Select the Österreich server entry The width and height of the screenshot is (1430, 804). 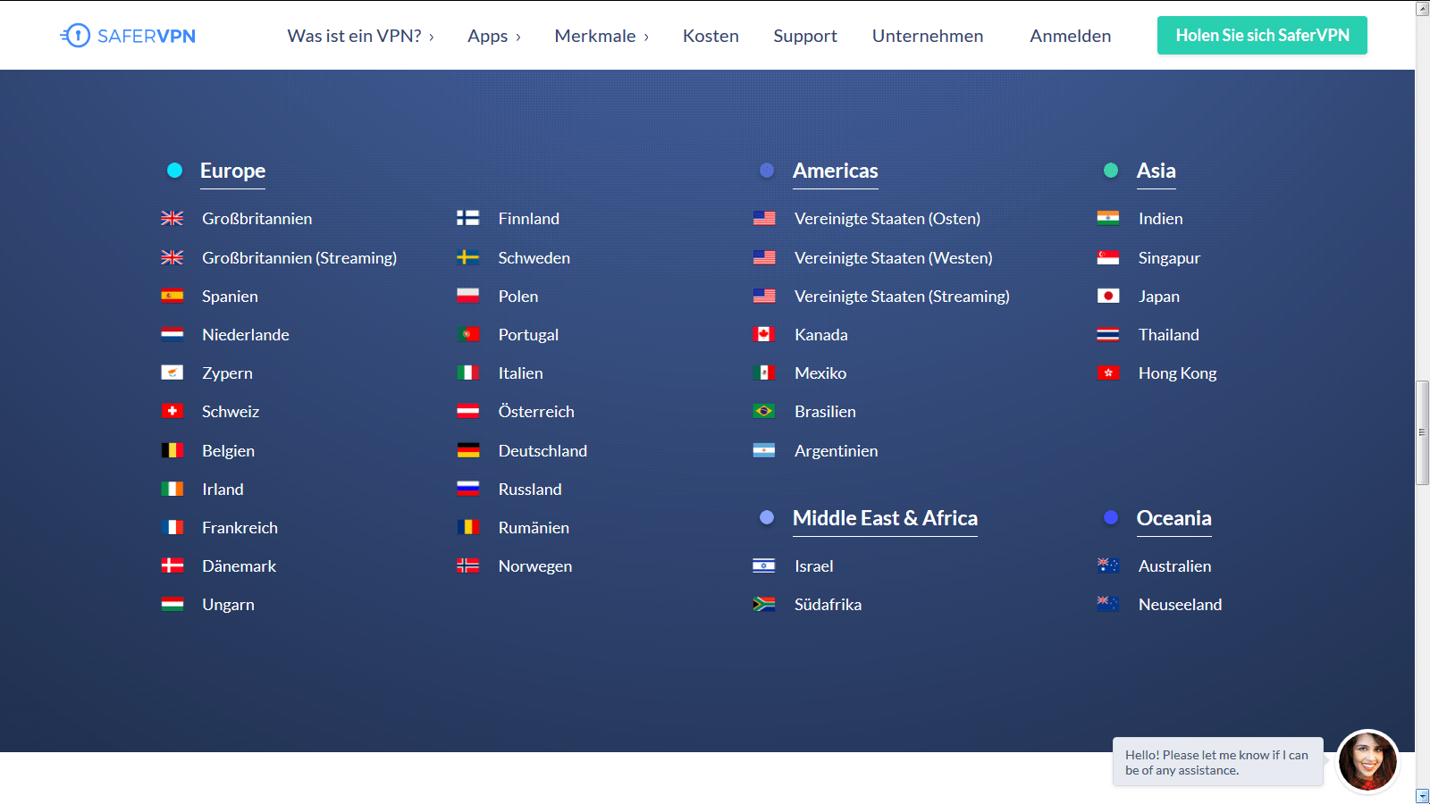[536, 411]
